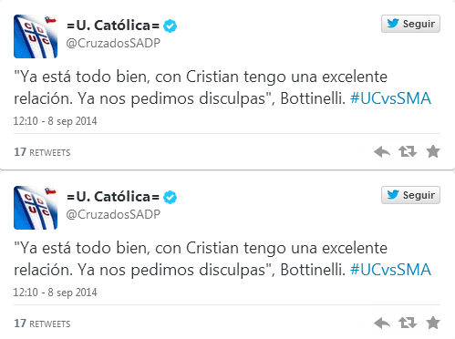Follow U. Católica via first Seguir button

tap(410, 24)
